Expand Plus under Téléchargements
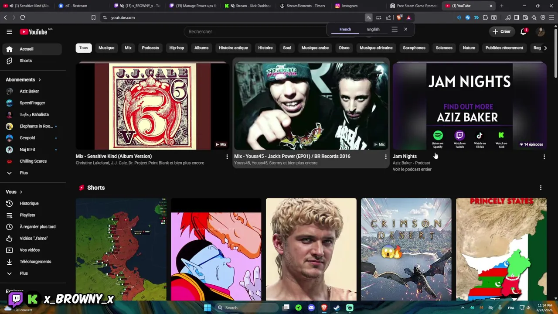 (31, 273)
